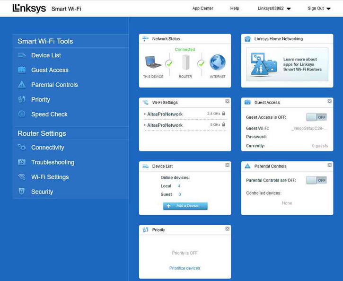343x281 pixels.
Task: Click the laptop This Device icon
Action: tap(153, 62)
